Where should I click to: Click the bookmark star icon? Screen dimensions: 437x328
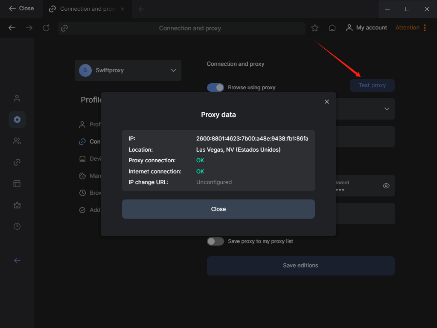(x=315, y=28)
